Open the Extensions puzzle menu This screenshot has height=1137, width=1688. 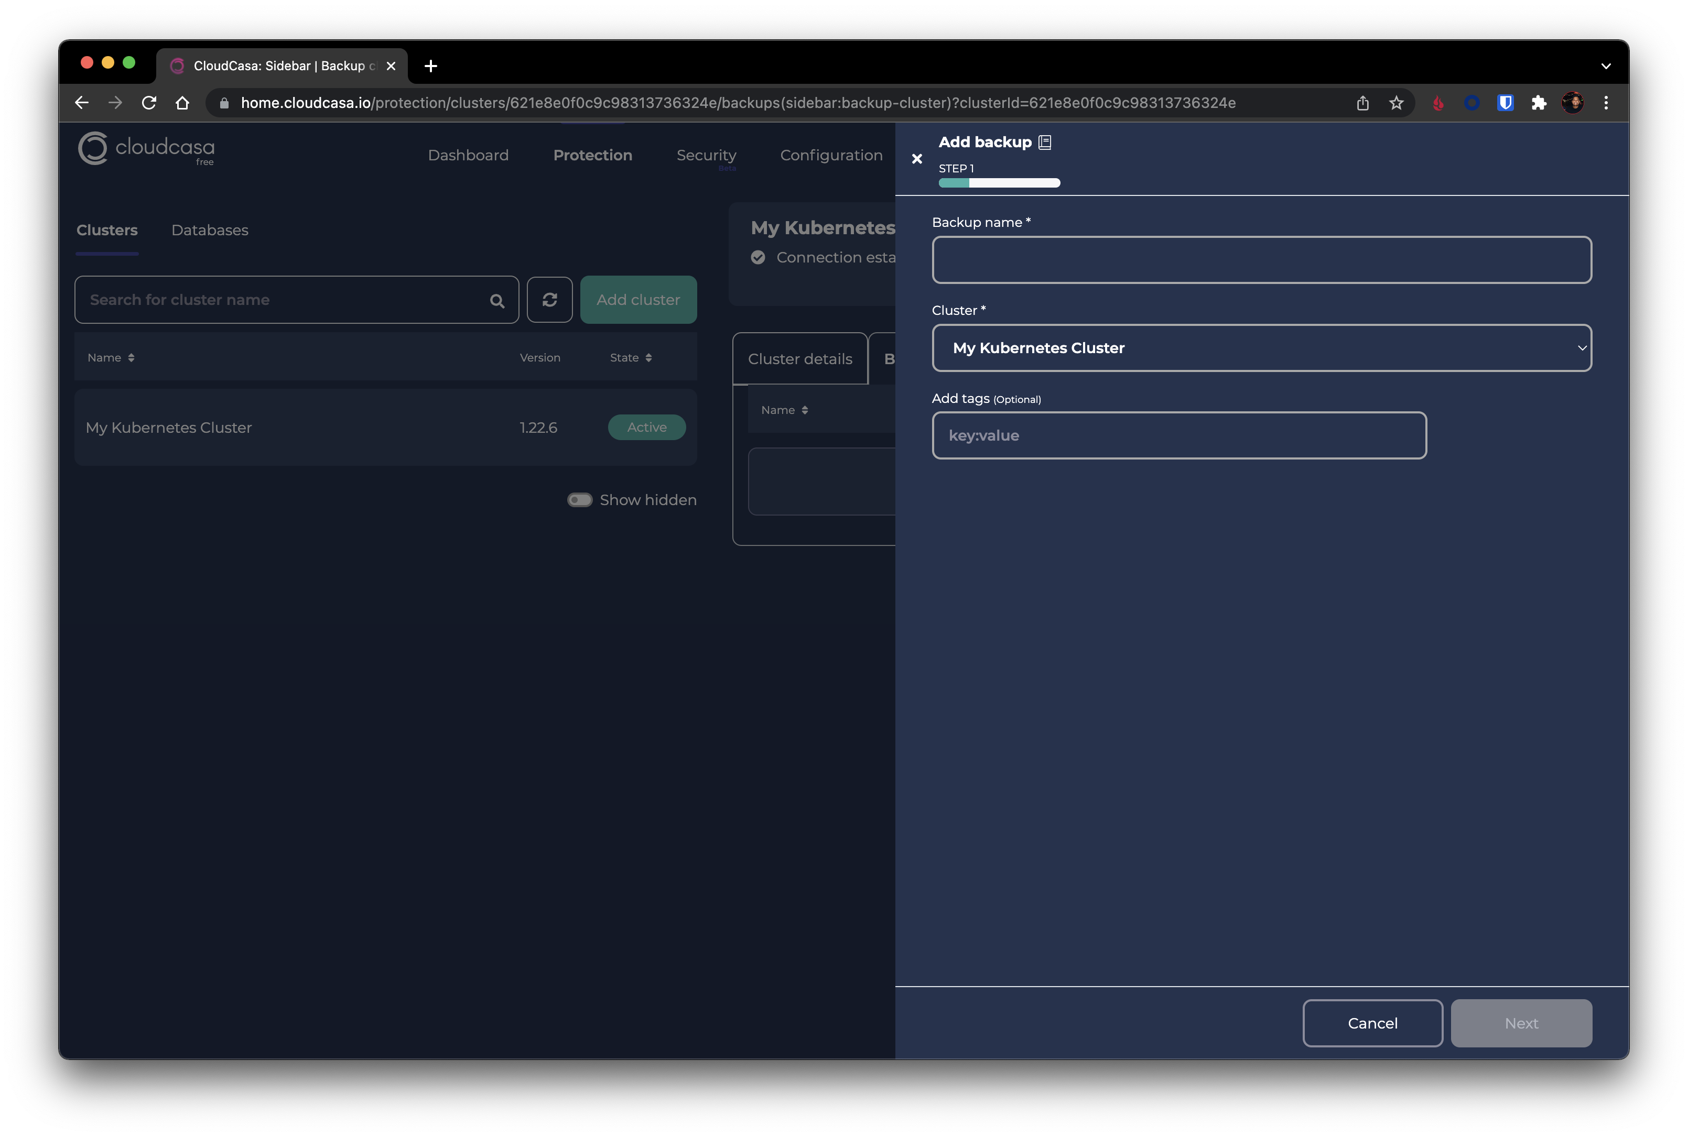pyautogui.click(x=1538, y=103)
